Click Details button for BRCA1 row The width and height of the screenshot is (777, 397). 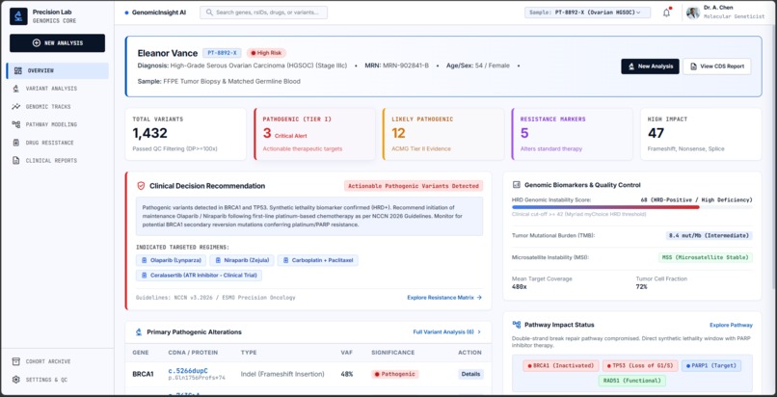tap(470, 374)
